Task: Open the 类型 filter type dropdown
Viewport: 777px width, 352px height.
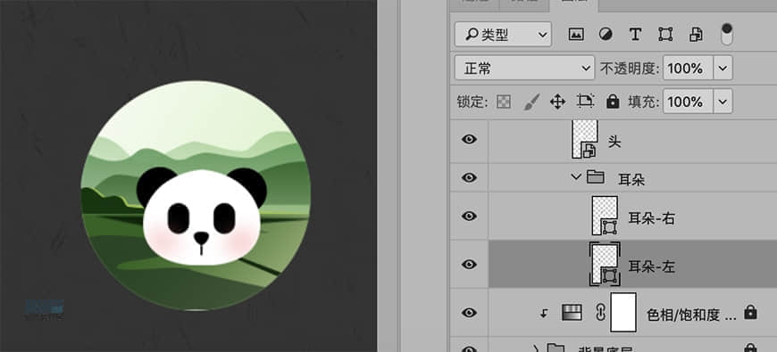Action: [x=503, y=34]
